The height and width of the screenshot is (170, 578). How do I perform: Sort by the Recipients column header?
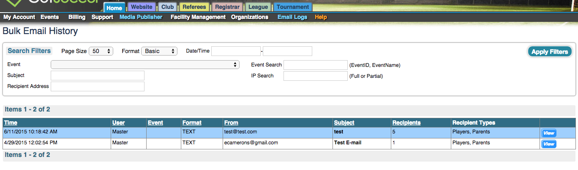[406, 123]
